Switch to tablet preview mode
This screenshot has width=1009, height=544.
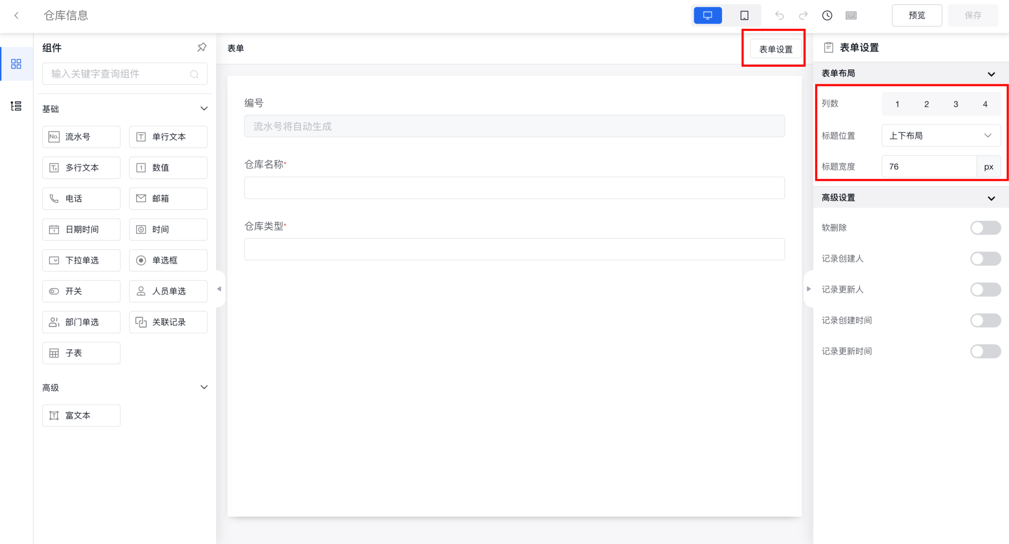744,16
